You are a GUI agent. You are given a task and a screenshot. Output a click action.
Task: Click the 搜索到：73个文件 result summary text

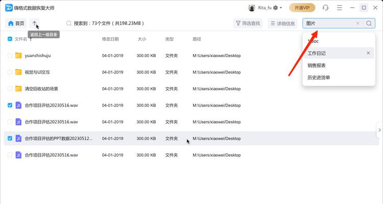(109, 23)
